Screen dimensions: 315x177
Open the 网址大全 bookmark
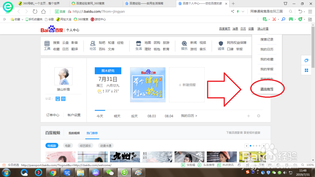click(x=64, y=19)
